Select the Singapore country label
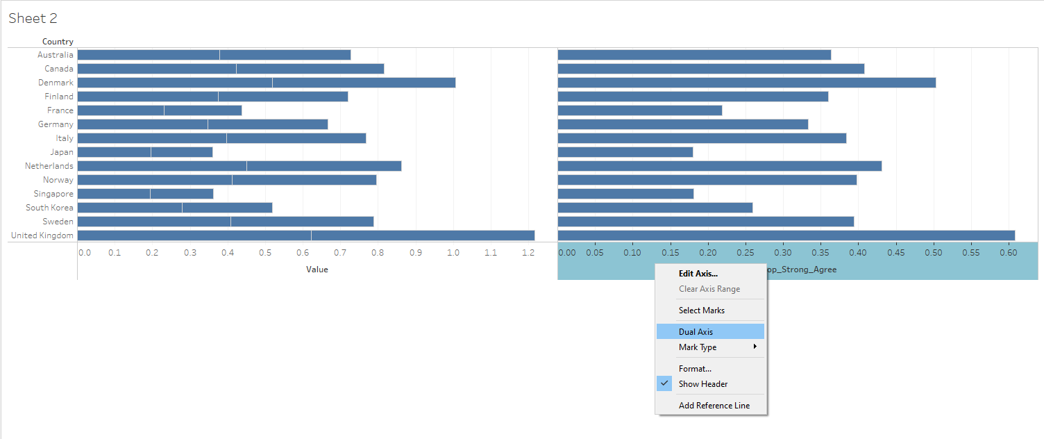Screen dimensions: 1044x439 coord(53,194)
